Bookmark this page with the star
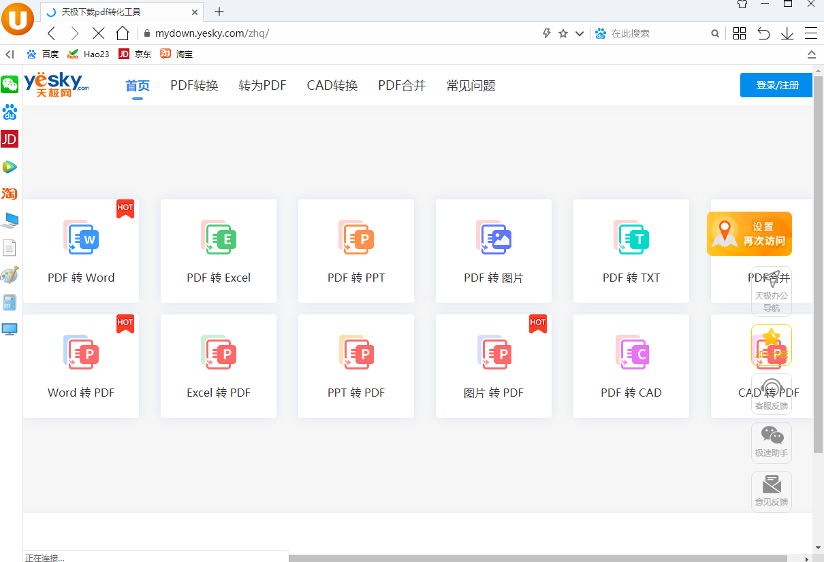Image resolution: width=824 pixels, height=562 pixels. click(563, 33)
